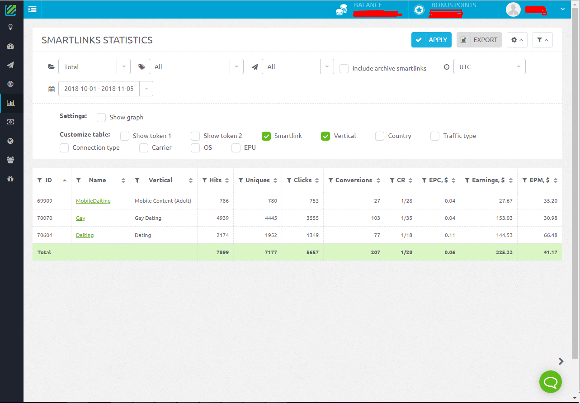
Task: Click the gift icon in sidebar
Action: [11, 179]
